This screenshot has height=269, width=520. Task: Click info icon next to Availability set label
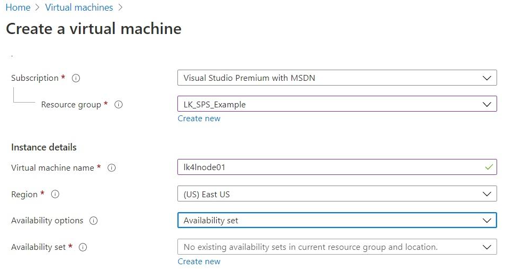[83, 247]
